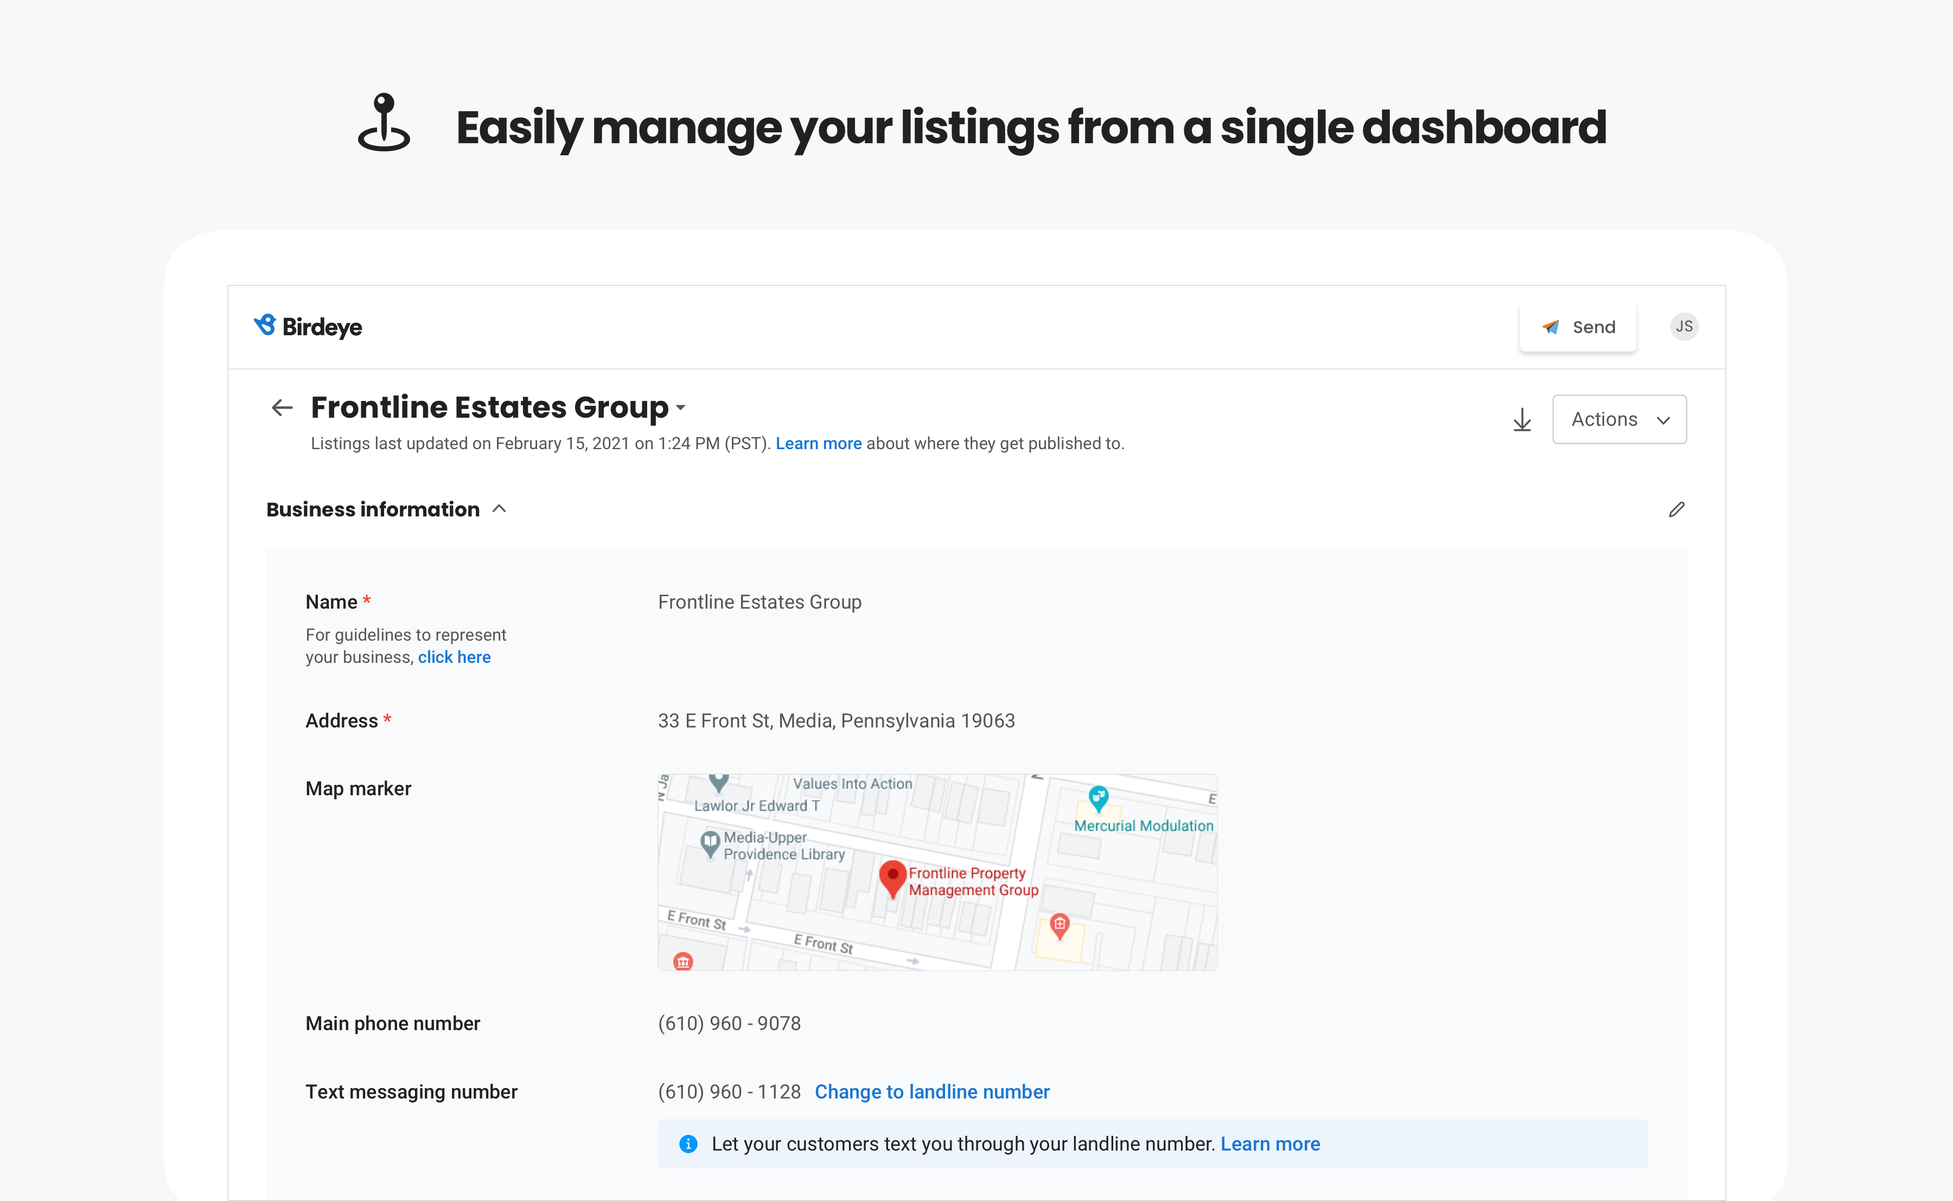
Task: Open the Actions dropdown
Action: pyautogui.click(x=1619, y=419)
